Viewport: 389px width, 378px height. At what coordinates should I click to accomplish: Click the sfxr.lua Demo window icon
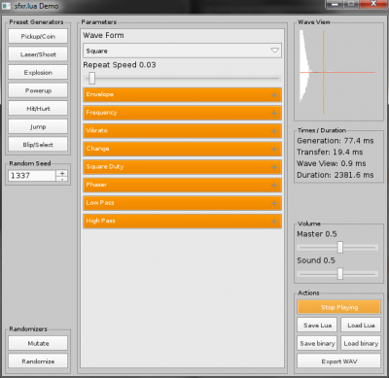tap(7, 6)
